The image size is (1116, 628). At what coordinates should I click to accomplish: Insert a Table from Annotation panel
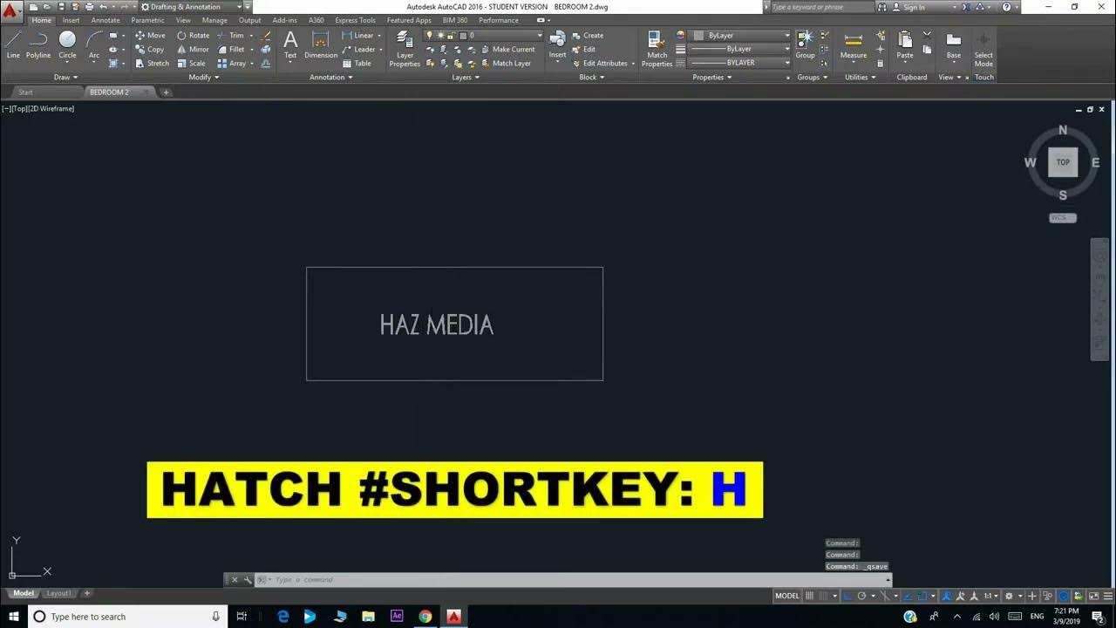point(357,64)
